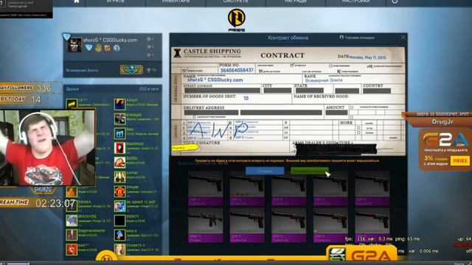Image resolution: width=472 pixels, height=265 pixels.
Task: Click the contract date Monday, May 11
Action: pos(368,57)
